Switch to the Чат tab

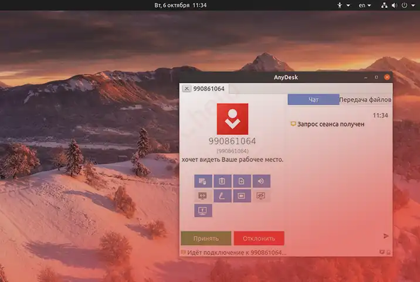pos(313,100)
